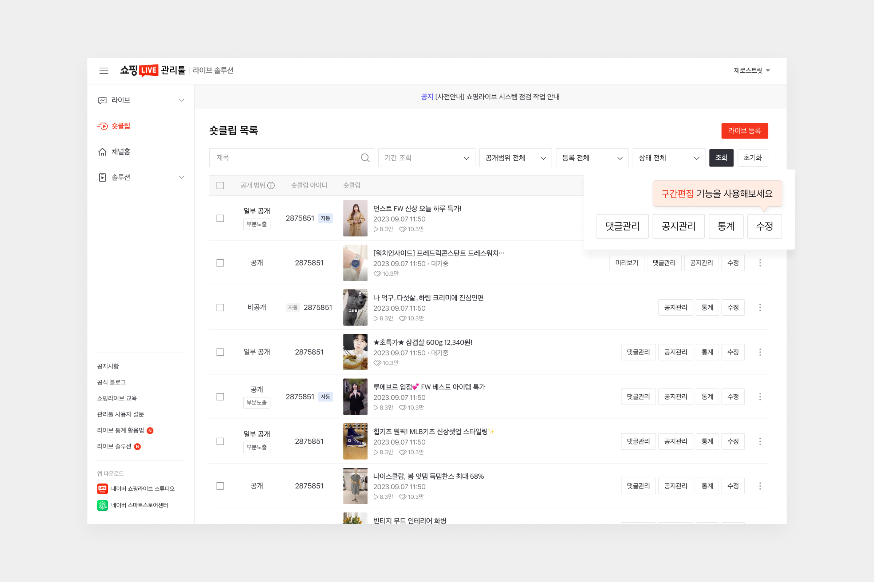
Task: Open the hamburger menu icon
Action: click(x=104, y=71)
